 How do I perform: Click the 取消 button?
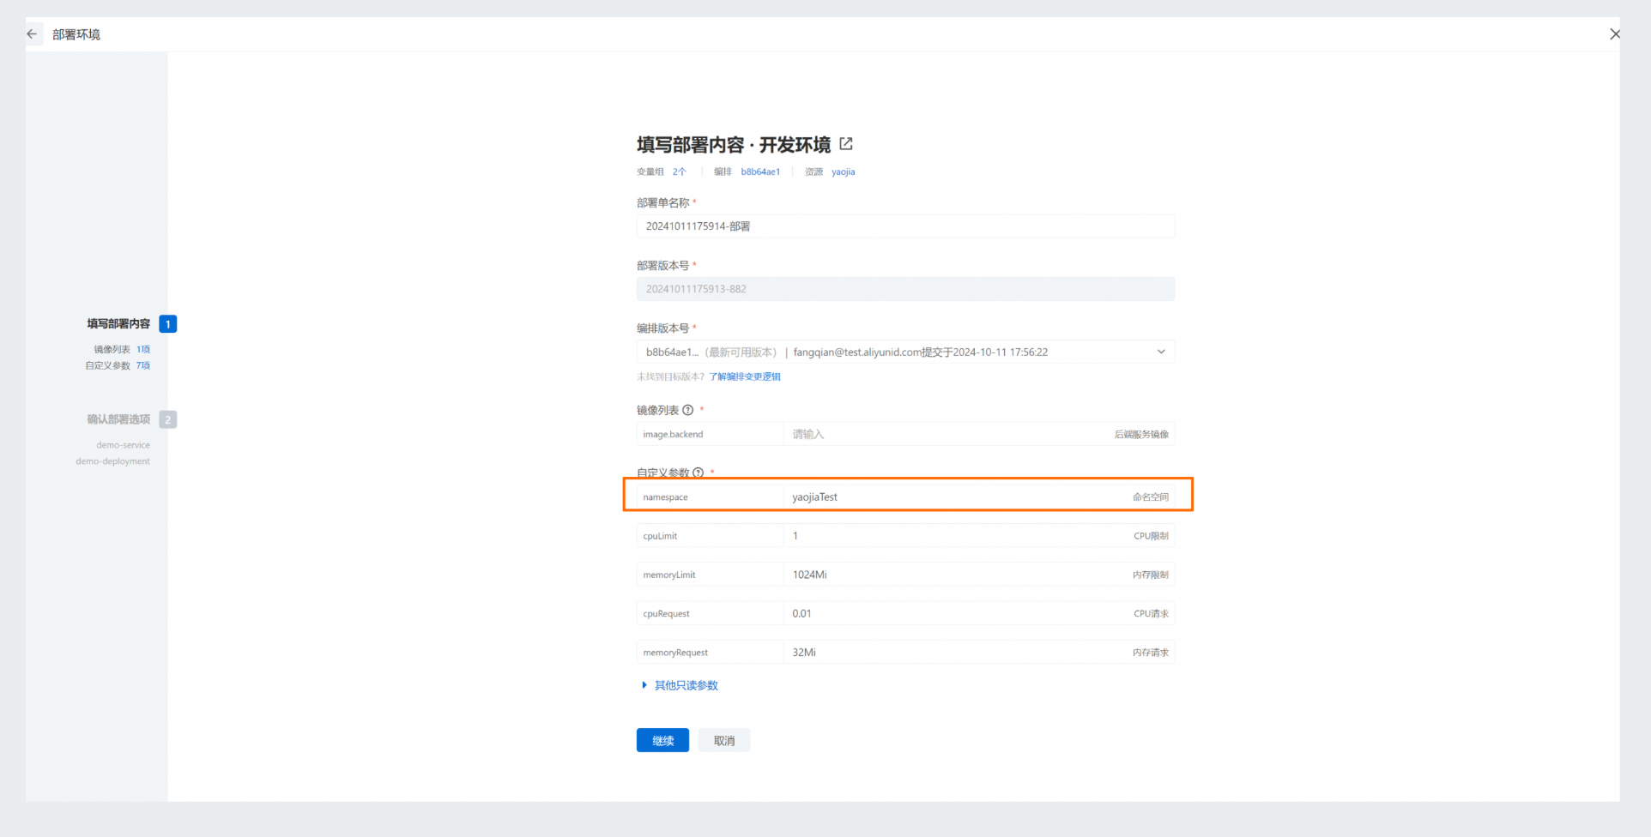click(x=724, y=740)
